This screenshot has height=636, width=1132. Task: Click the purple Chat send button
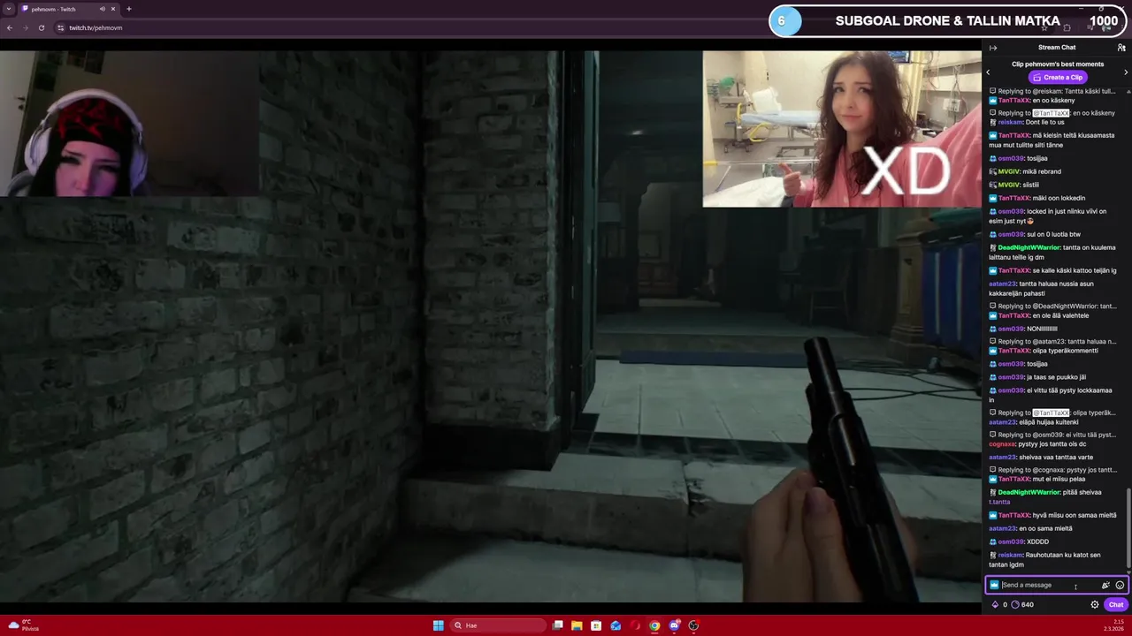1116,605
